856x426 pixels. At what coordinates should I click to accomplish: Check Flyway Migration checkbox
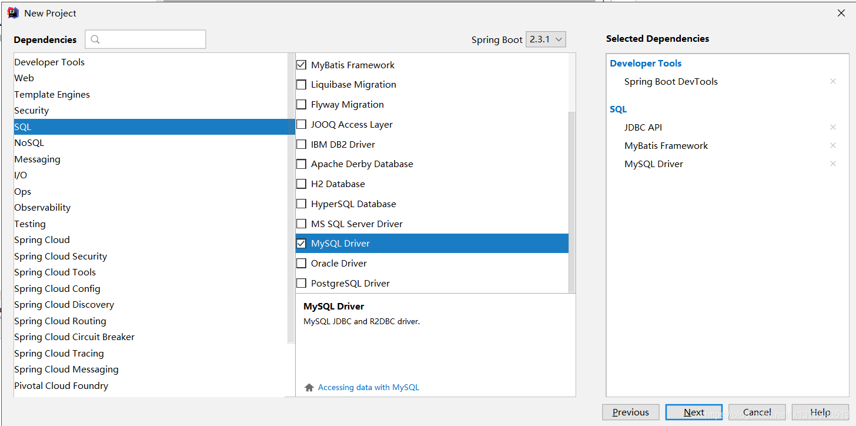301,105
